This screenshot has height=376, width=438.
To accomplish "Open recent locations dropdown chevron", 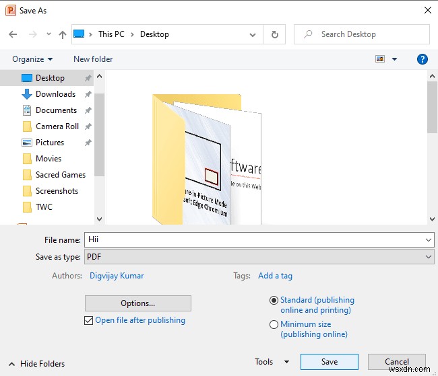I will [x=49, y=34].
